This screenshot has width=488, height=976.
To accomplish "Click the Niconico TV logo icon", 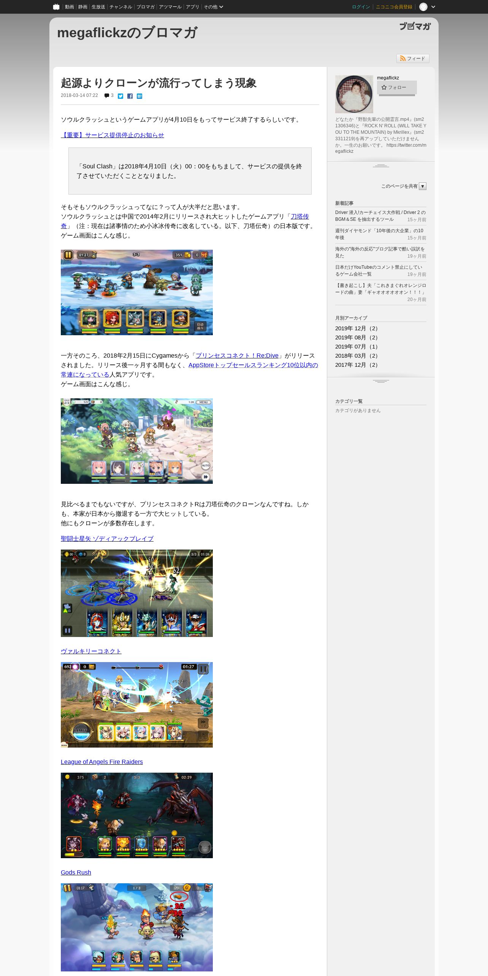I will coord(56,7).
